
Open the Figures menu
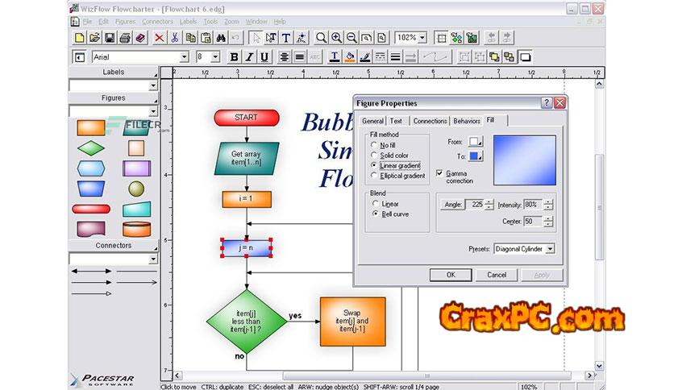[x=125, y=22]
